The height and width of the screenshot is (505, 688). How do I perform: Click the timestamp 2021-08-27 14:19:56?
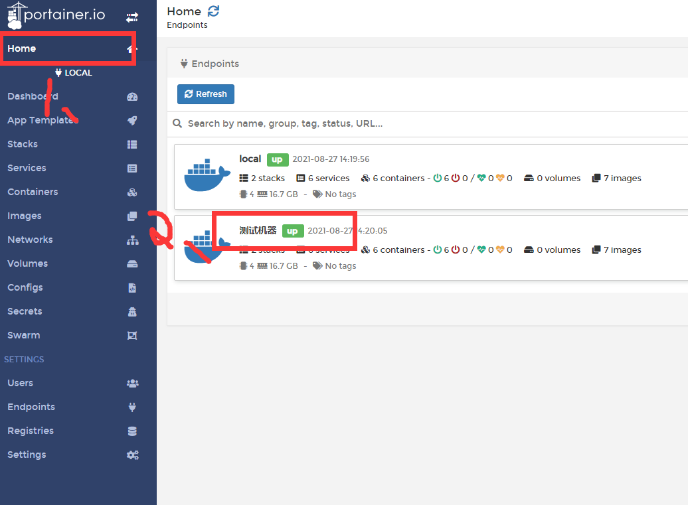point(331,159)
